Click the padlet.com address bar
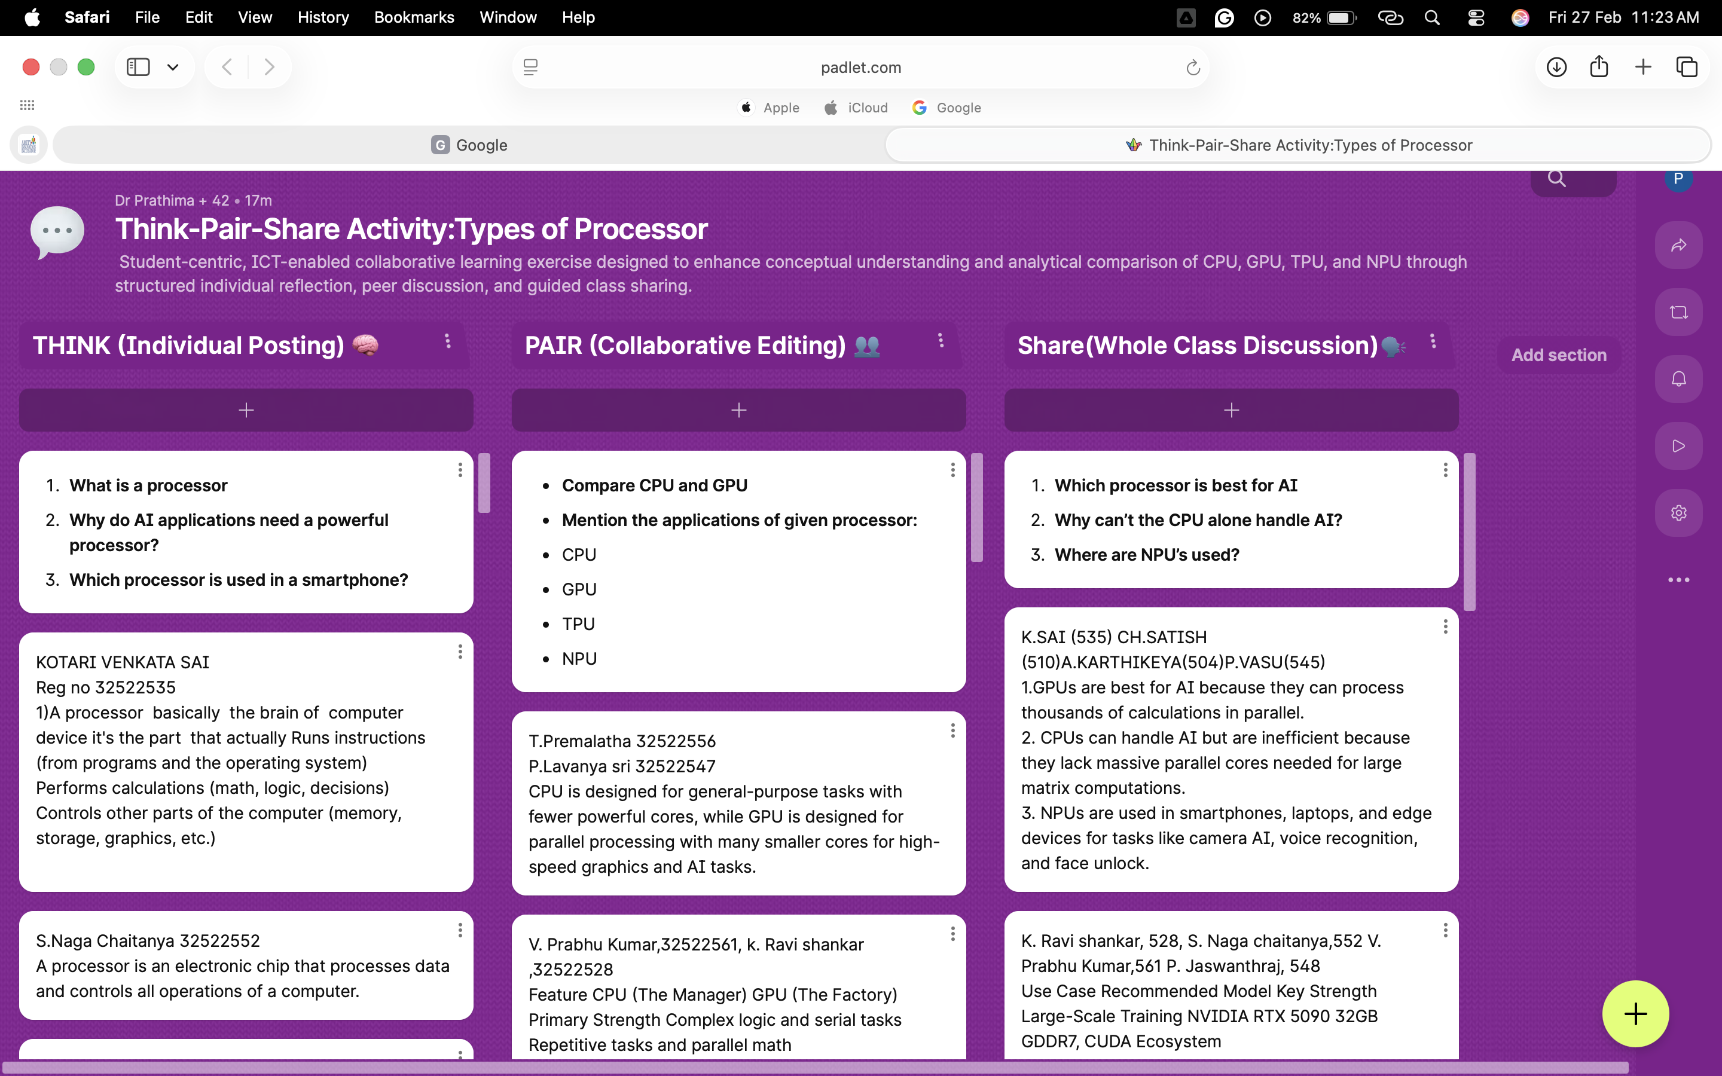Image resolution: width=1722 pixels, height=1076 pixels. 860,68
